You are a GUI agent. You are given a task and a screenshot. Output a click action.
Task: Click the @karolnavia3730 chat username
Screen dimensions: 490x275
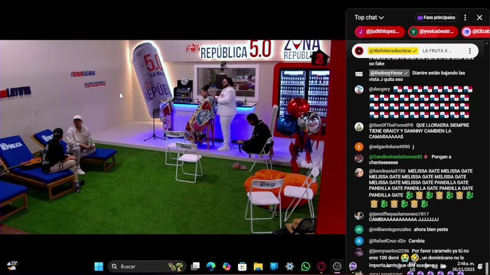387,171
